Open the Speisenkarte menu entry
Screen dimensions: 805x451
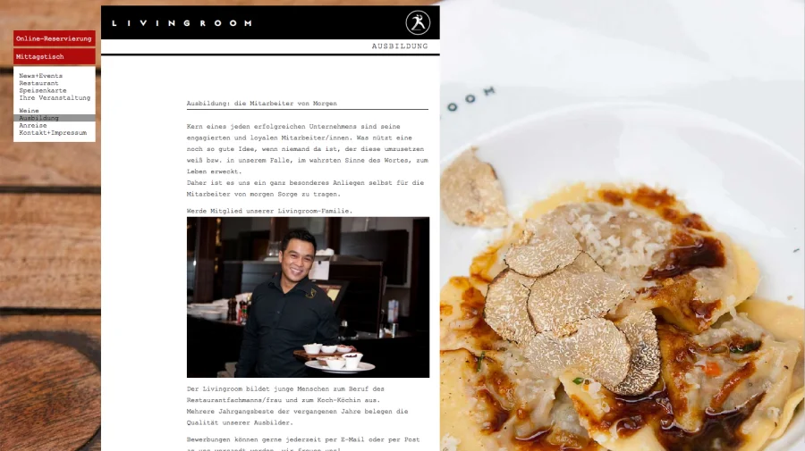[x=43, y=90]
